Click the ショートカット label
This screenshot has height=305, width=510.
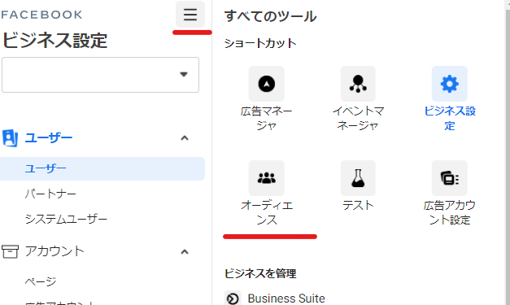click(260, 43)
